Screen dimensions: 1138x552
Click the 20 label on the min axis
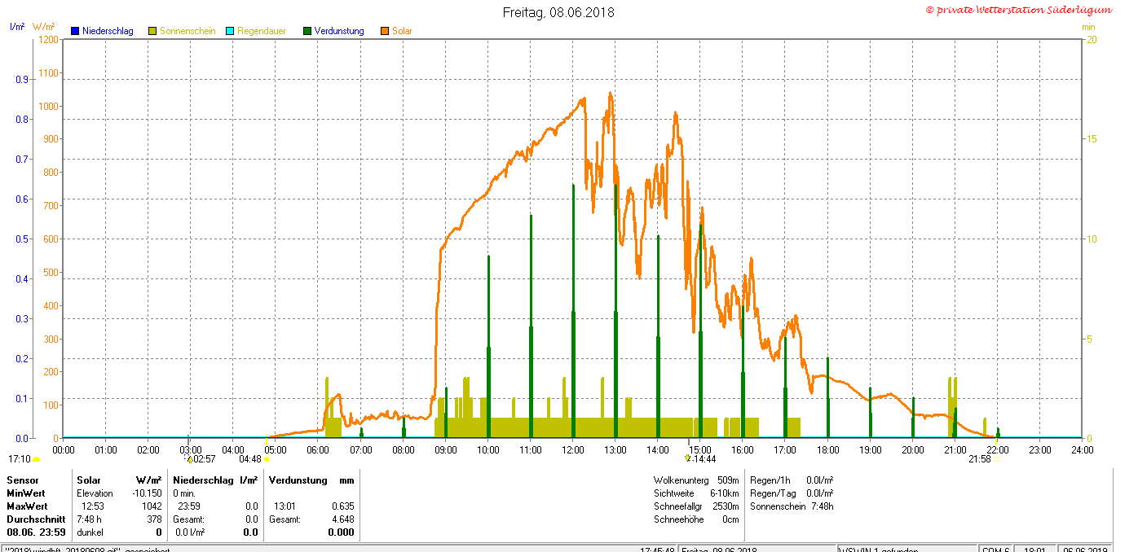1091,39
